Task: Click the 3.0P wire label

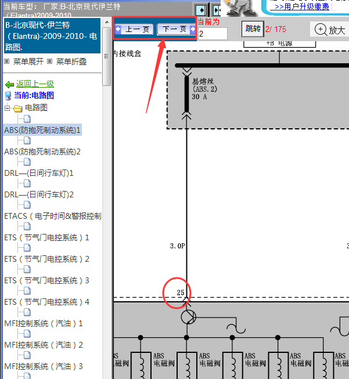Action: (x=178, y=246)
